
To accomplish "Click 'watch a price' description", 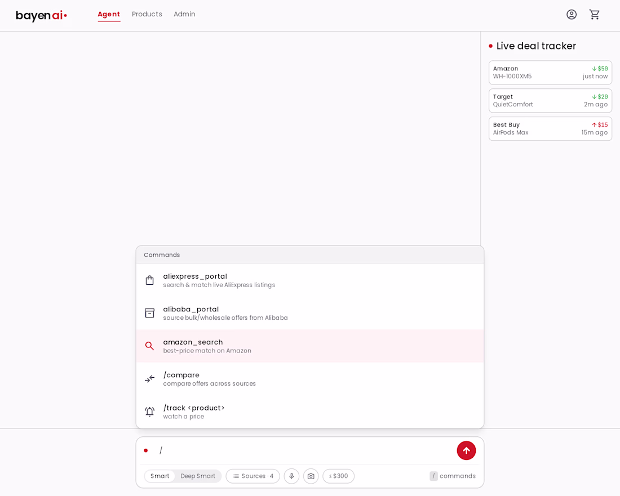I will pyautogui.click(x=184, y=417).
